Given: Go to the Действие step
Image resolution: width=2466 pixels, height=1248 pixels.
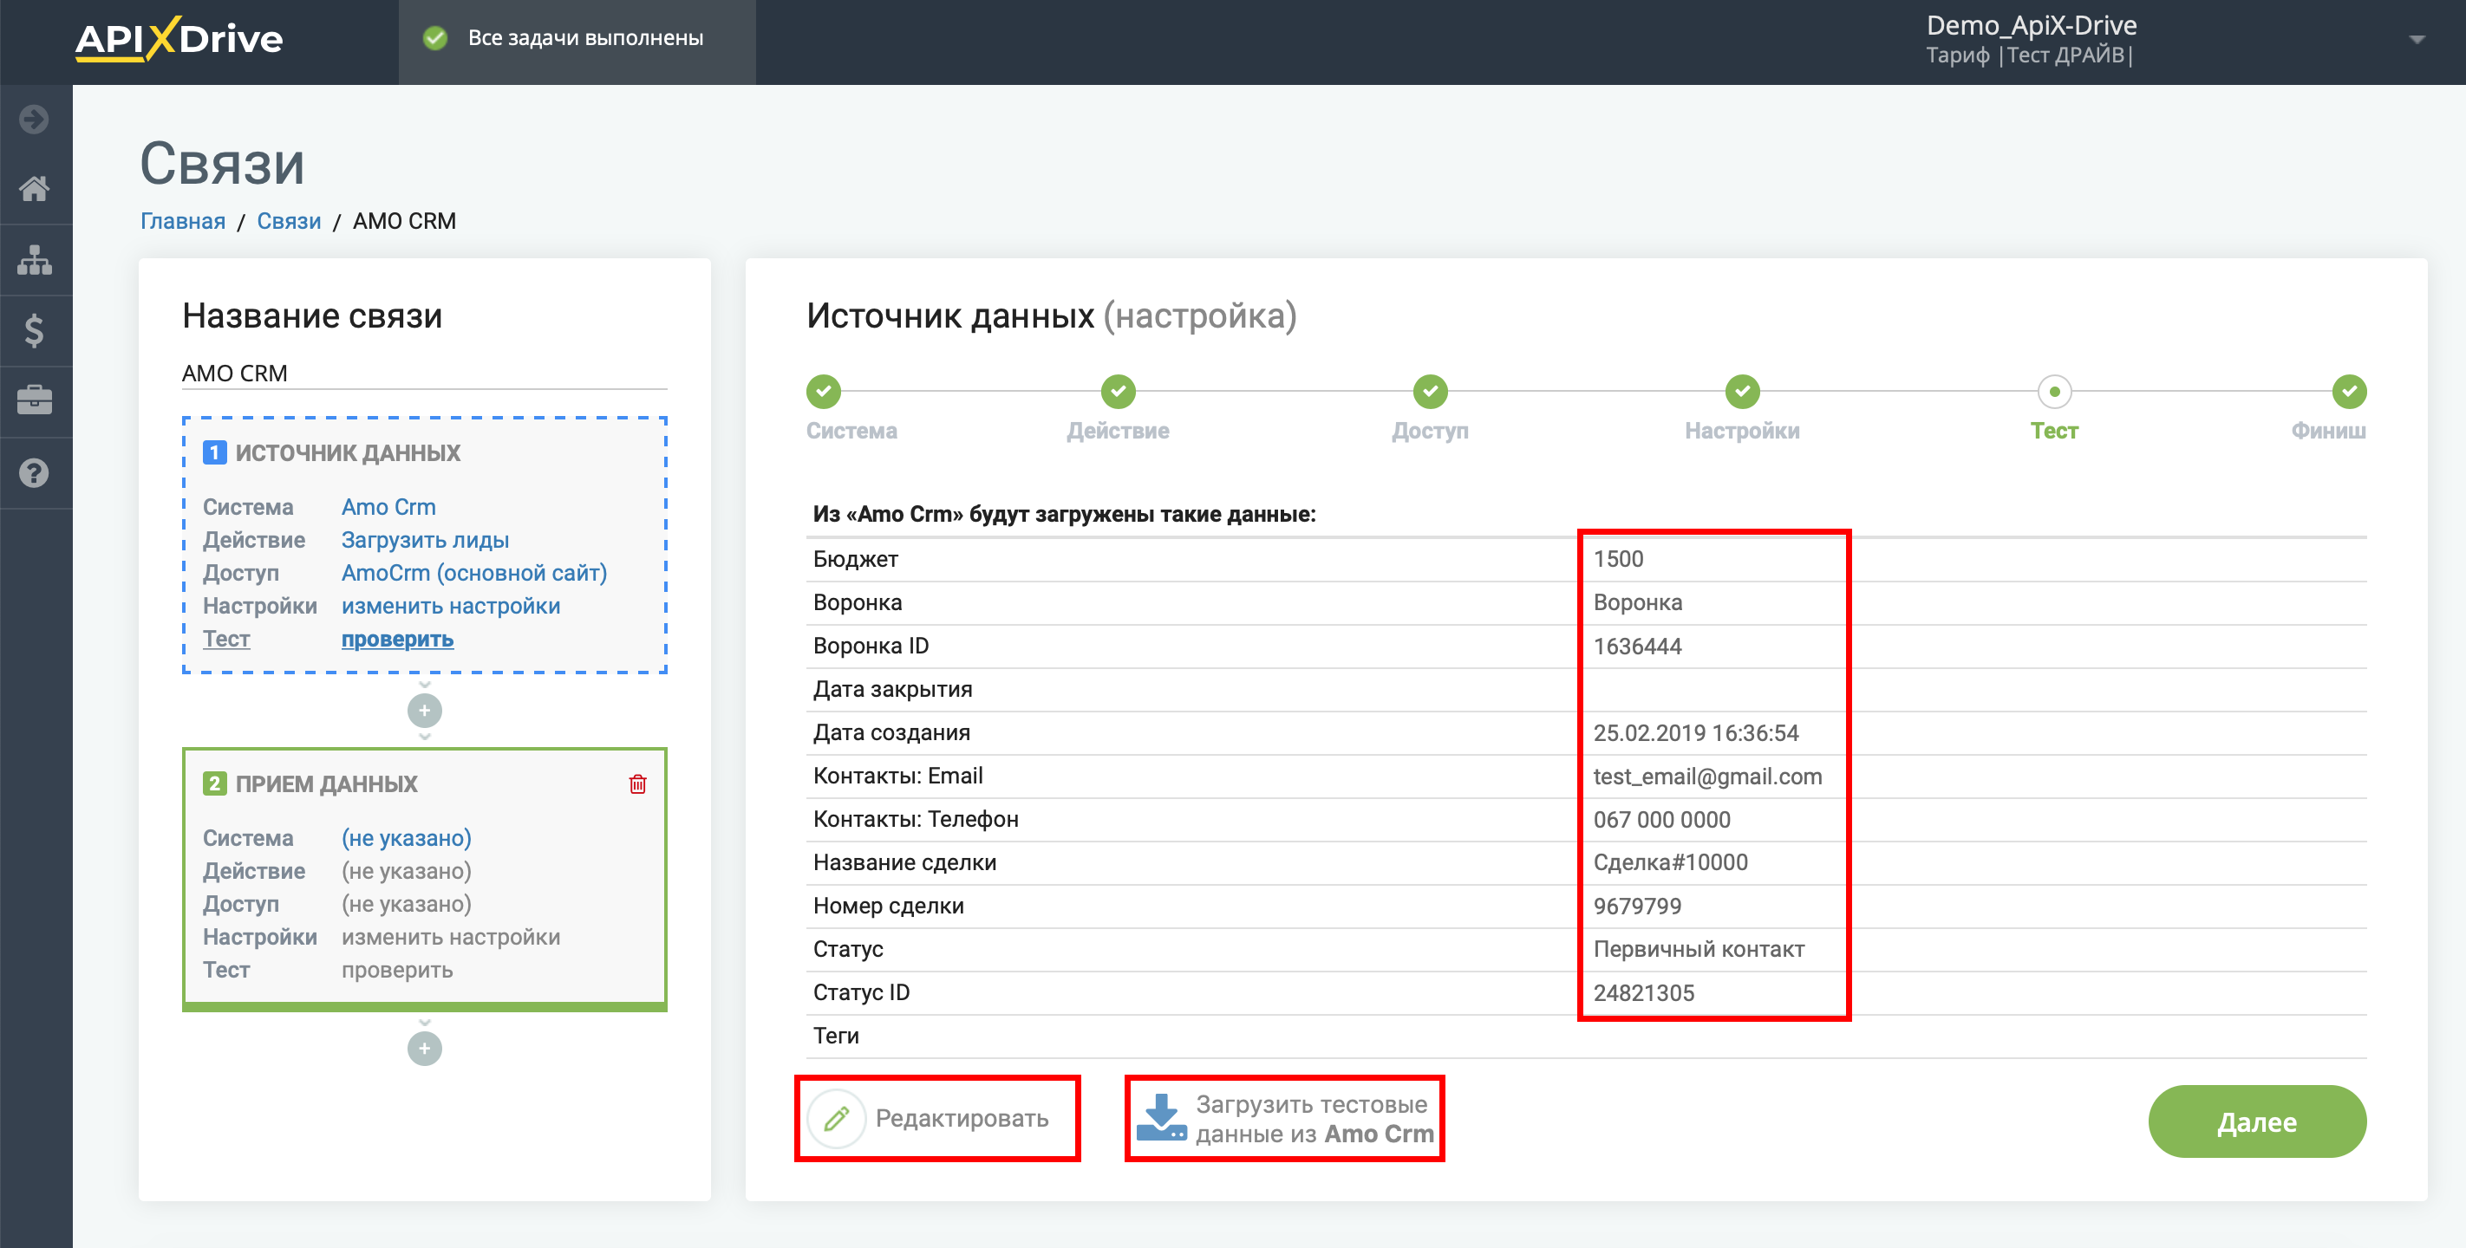Looking at the screenshot, I should [1119, 392].
